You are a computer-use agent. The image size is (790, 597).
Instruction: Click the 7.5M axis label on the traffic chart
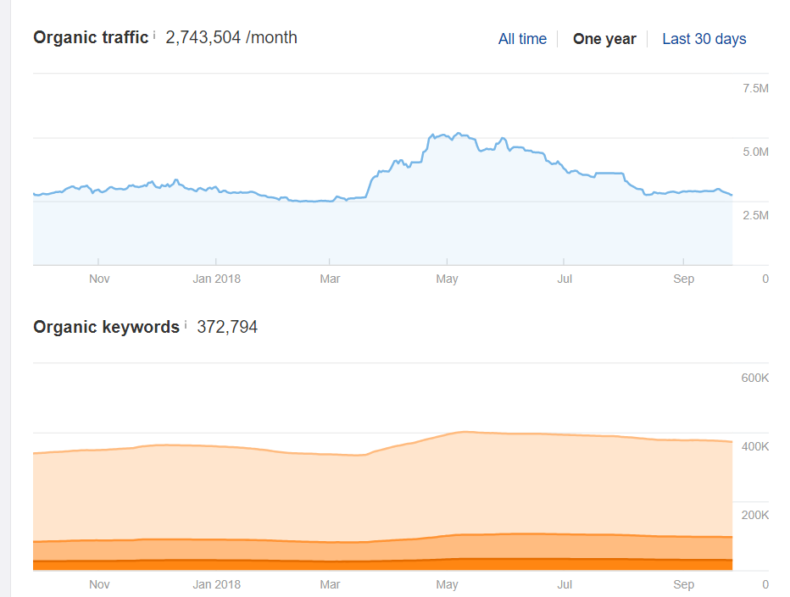(755, 89)
